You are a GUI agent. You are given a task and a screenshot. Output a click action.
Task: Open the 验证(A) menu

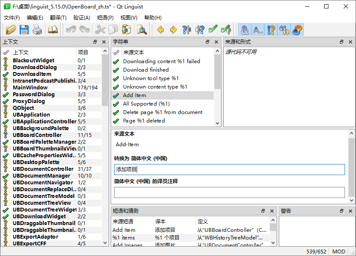point(82,18)
